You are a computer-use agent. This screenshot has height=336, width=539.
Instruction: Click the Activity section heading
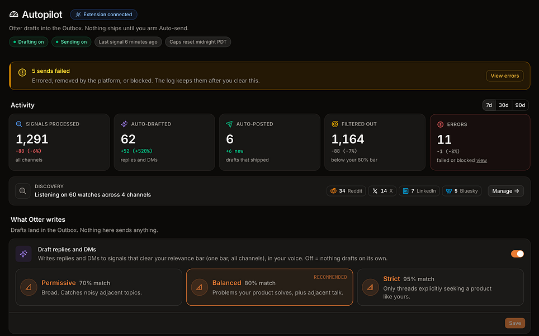[22, 105]
